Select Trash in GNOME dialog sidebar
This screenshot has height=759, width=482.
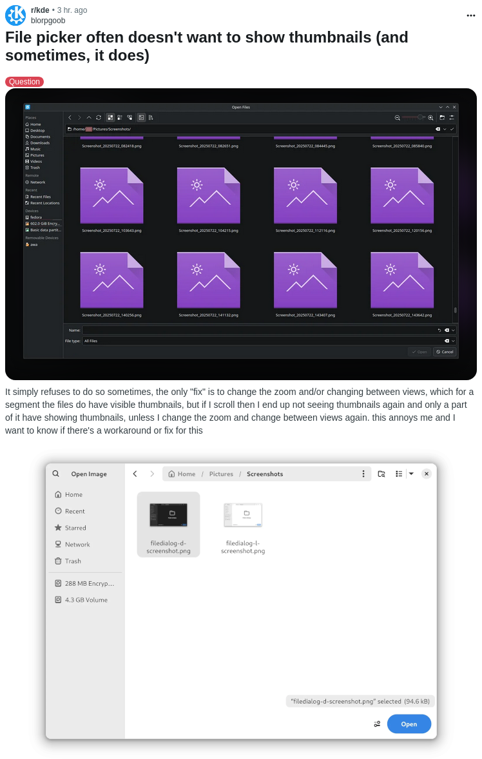point(68,561)
